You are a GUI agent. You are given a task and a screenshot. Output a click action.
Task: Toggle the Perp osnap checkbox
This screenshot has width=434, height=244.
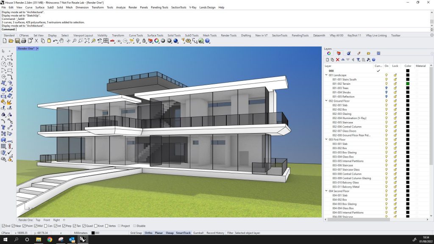pos(64,226)
